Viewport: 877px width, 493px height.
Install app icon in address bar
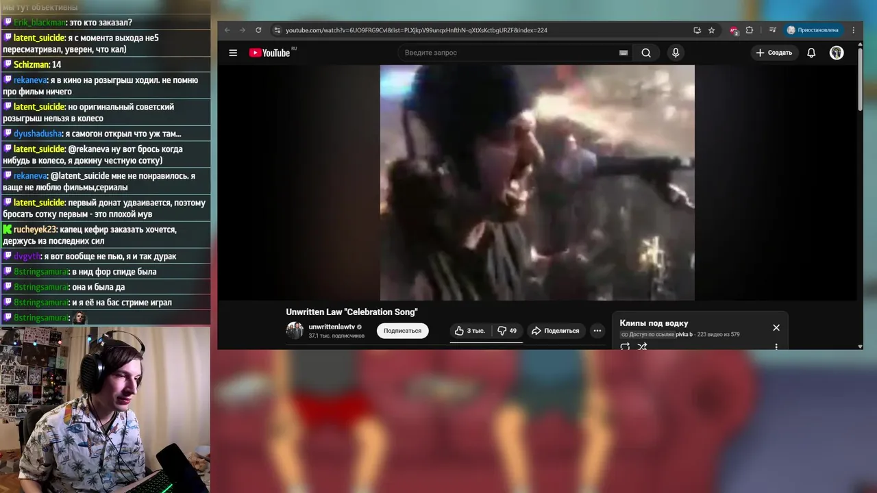(697, 30)
